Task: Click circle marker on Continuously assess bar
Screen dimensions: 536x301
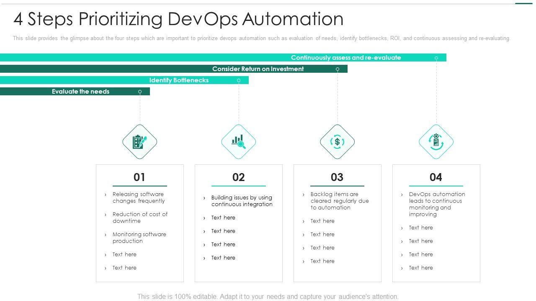Action: point(436,58)
